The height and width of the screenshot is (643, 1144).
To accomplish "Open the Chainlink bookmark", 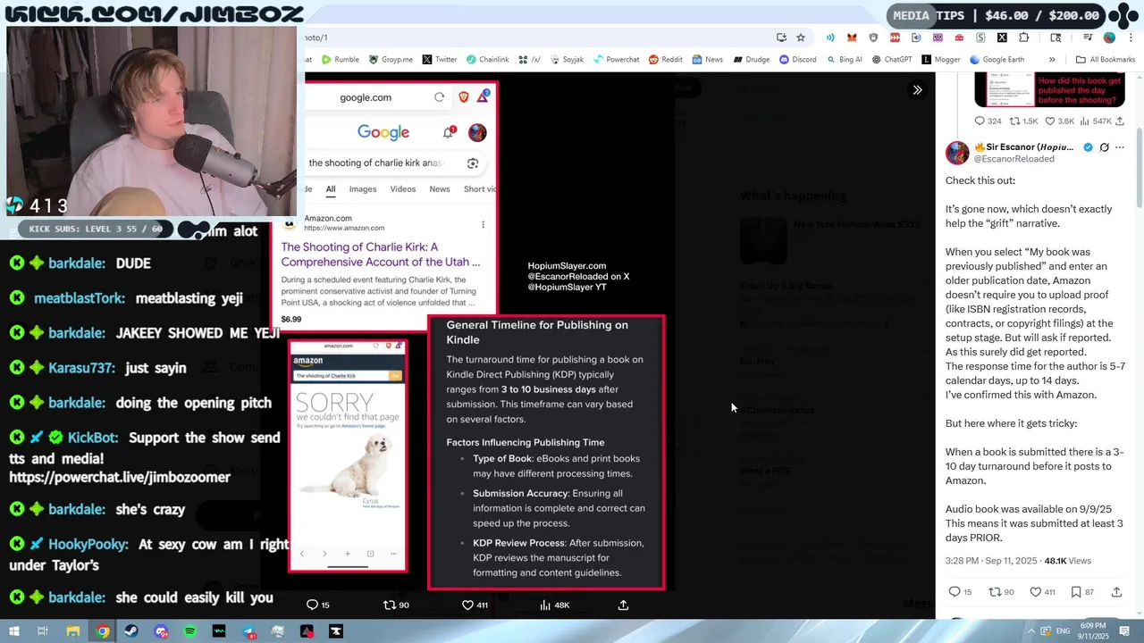I will tap(487, 60).
